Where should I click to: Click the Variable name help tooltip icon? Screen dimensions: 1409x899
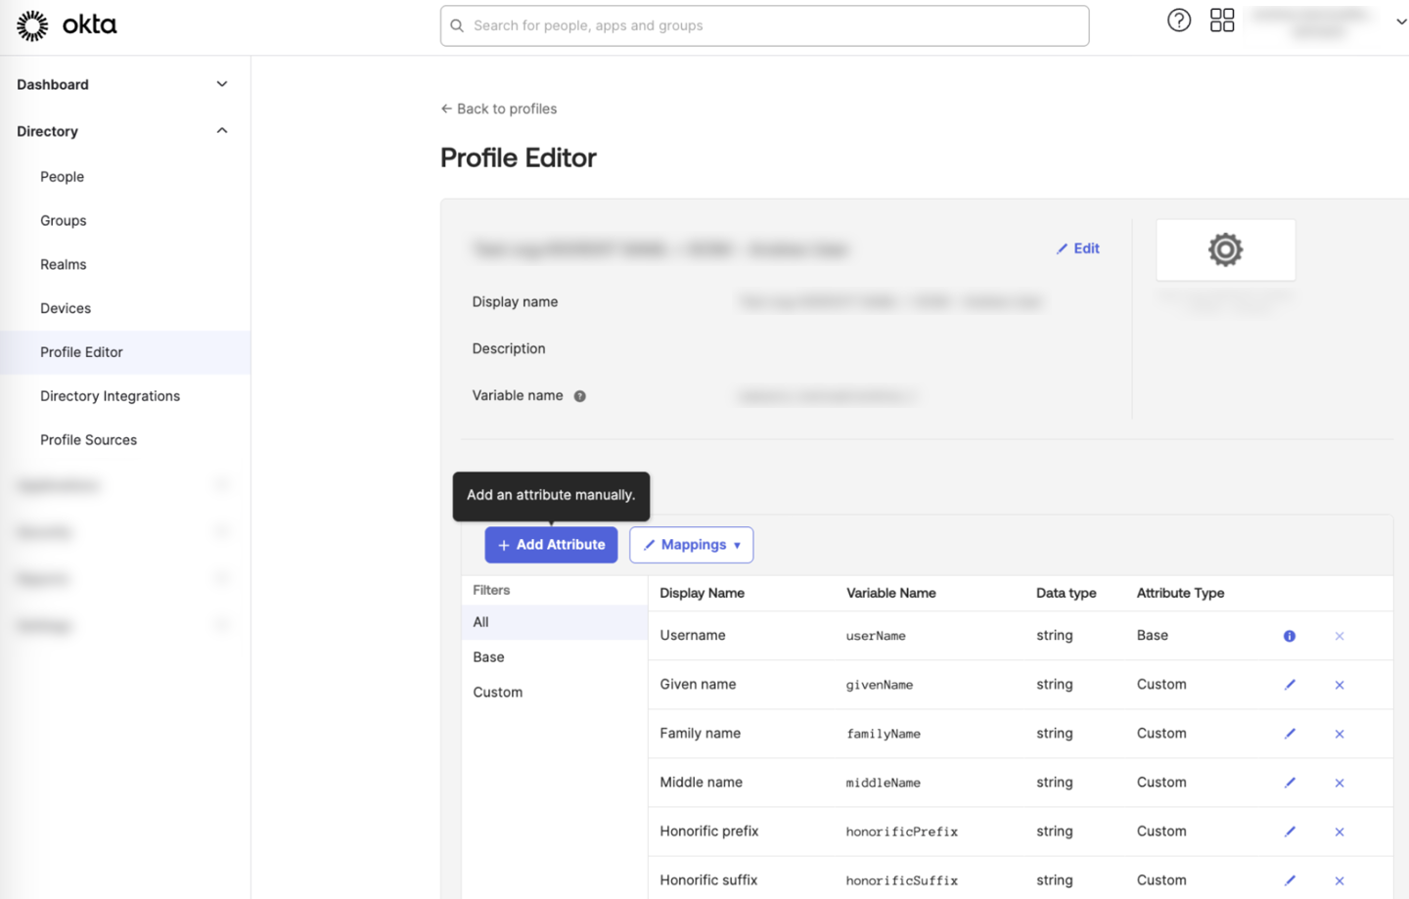(580, 396)
